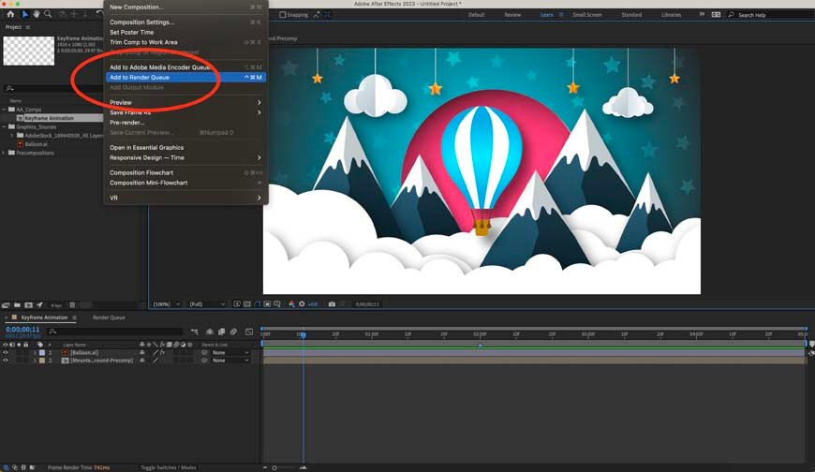Collapse the Graphics_Sources folder
Screen dimensions: 815x472
click(4, 126)
